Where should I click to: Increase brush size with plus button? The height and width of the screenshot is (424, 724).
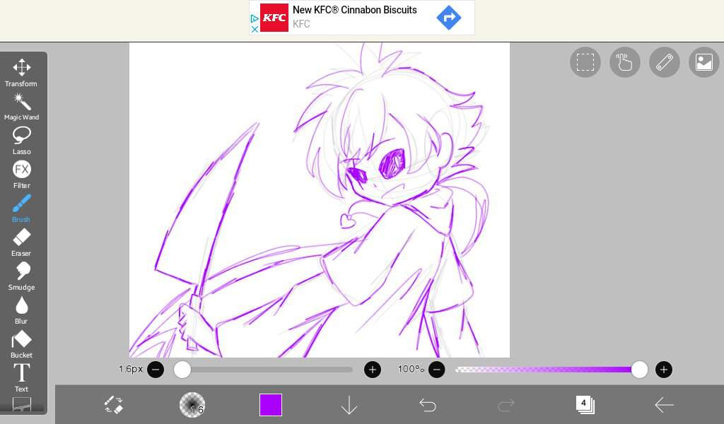tap(373, 370)
